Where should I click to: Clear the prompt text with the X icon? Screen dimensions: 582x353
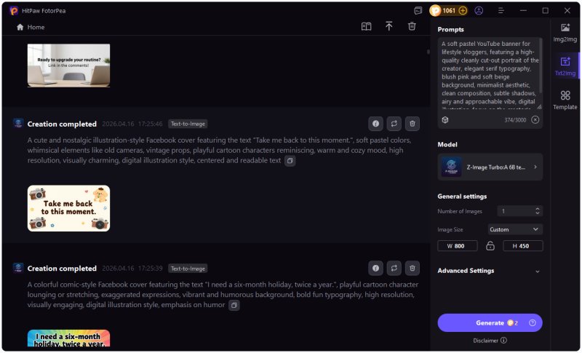pos(535,119)
